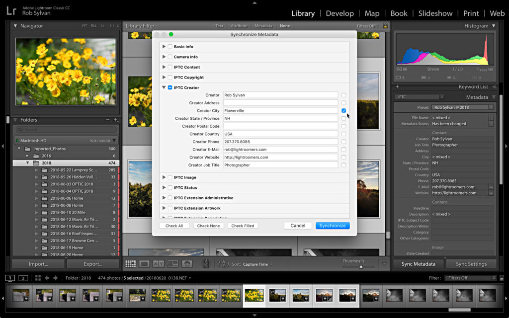Click the Synchronize button
This screenshot has height=318, width=509.
[x=333, y=225]
